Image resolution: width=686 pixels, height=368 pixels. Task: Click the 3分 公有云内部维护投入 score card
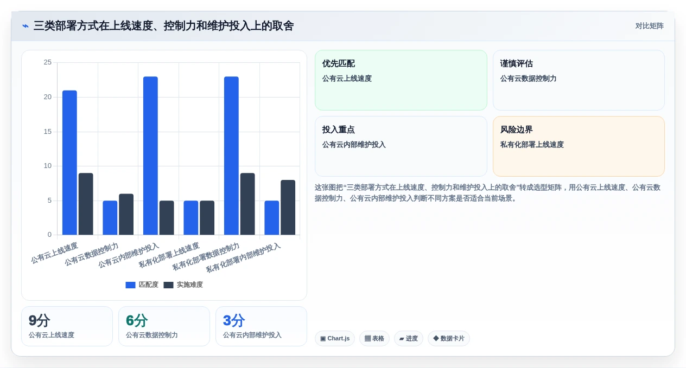tap(261, 326)
